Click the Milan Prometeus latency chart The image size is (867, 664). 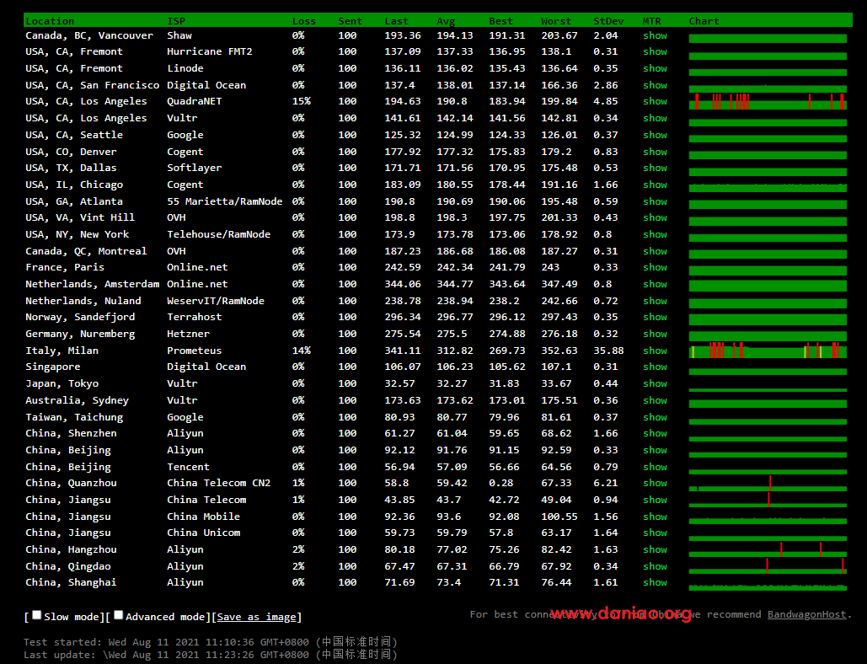[768, 350]
